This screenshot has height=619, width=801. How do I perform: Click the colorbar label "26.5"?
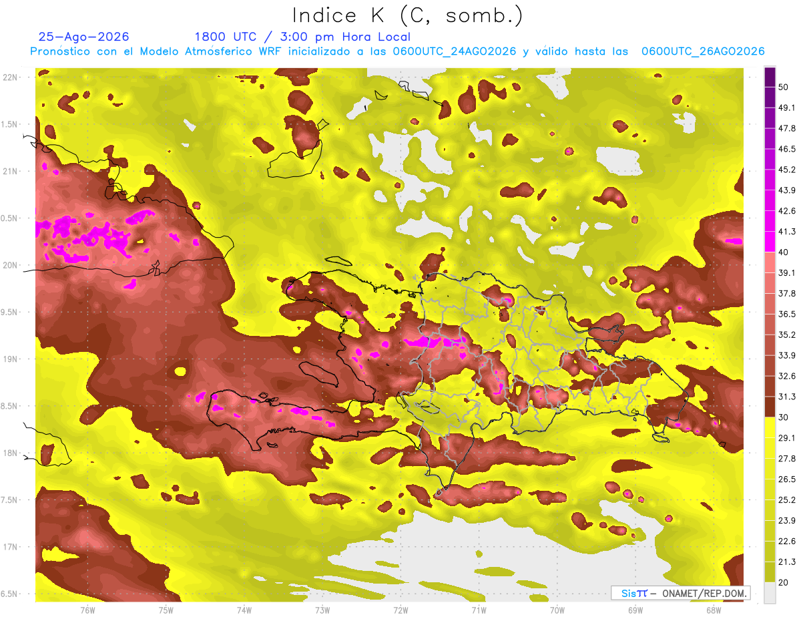[787, 479]
